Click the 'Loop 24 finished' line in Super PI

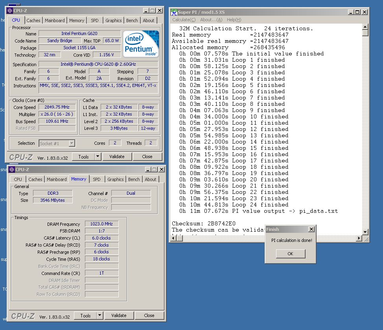point(234,205)
